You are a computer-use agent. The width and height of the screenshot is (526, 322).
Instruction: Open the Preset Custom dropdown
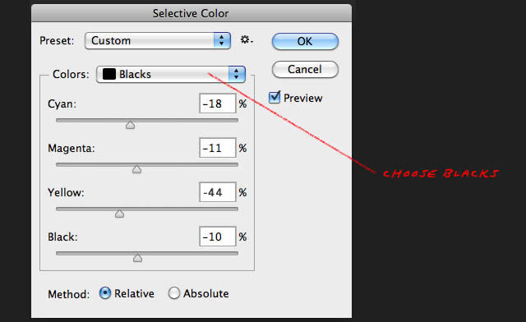click(158, 40)
